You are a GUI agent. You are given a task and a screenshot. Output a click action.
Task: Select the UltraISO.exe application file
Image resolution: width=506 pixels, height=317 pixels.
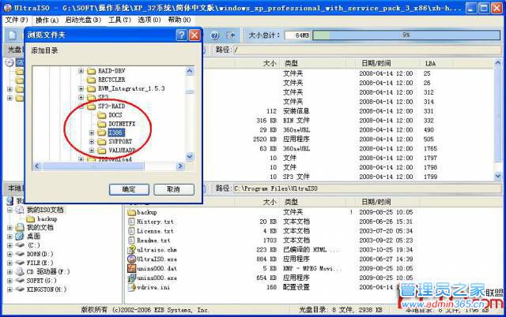[x=153, y=259]
